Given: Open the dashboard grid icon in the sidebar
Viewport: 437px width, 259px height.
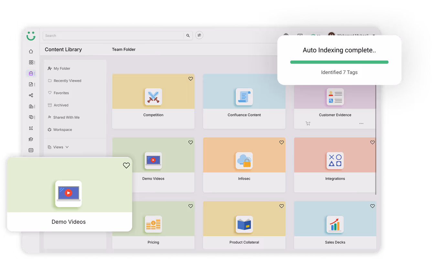Looking at the screenshot, I should click(31, 62).
